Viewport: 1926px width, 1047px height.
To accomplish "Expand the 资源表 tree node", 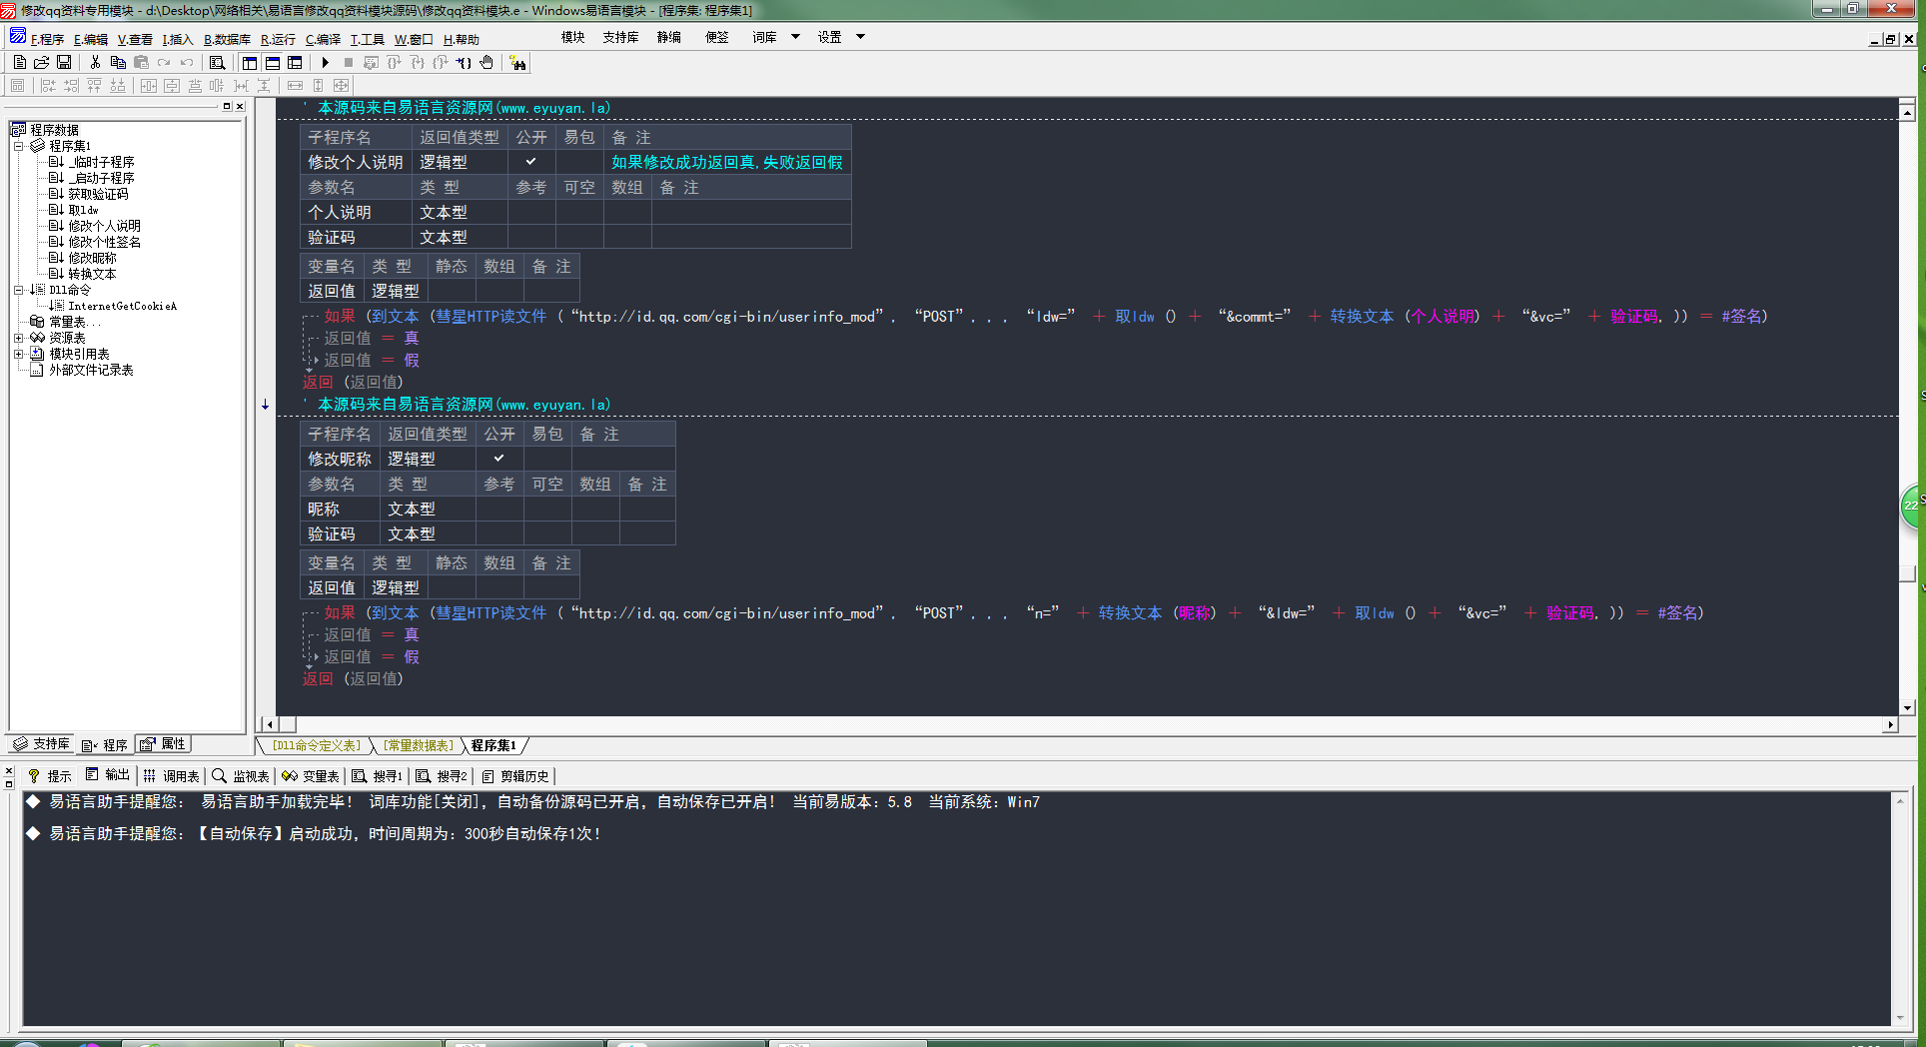I will [18, 338].
